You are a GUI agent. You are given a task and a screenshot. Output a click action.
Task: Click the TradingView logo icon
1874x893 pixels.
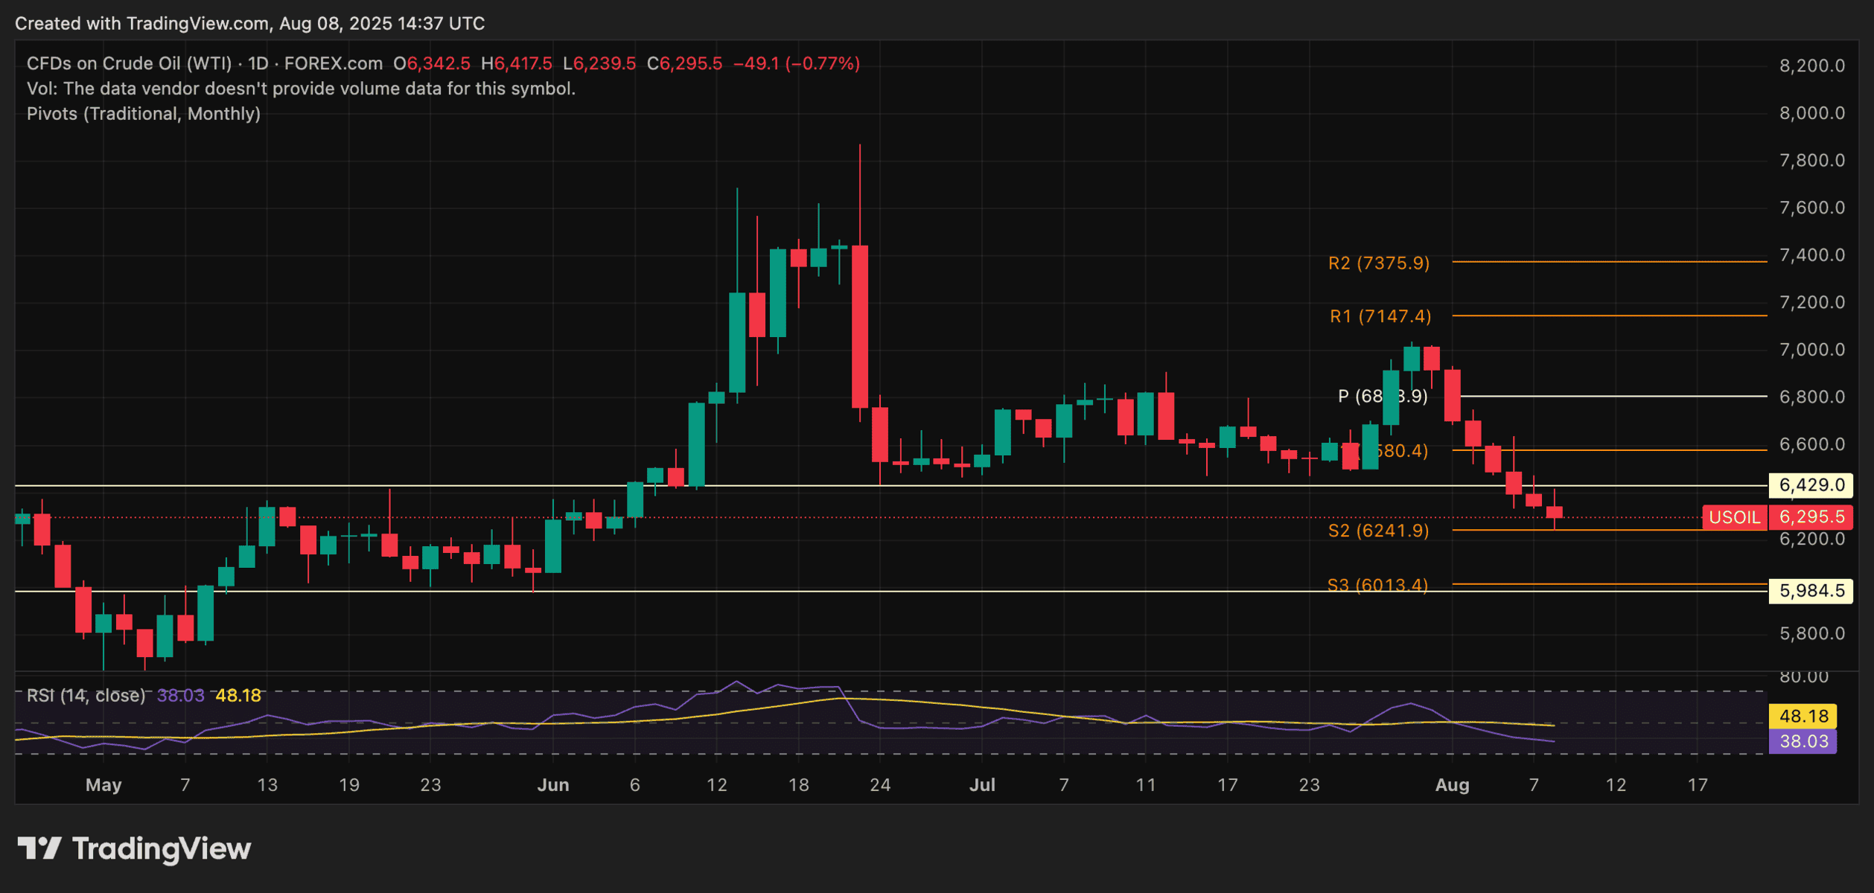tap(39, 848)
